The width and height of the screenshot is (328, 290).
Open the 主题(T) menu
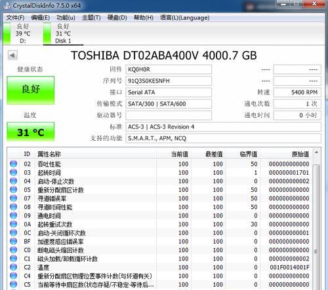tap(91, 18)
